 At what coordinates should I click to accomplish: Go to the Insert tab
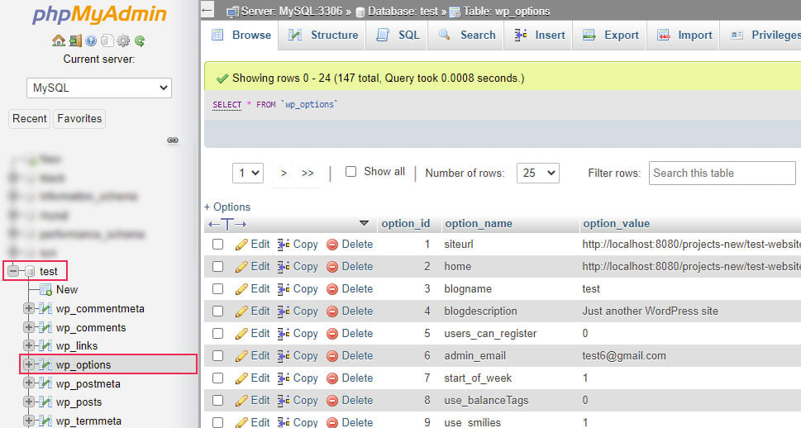click(x=538, y=36)
